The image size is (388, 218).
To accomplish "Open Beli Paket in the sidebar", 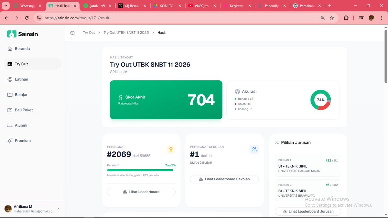I will [x=32, y=110].
